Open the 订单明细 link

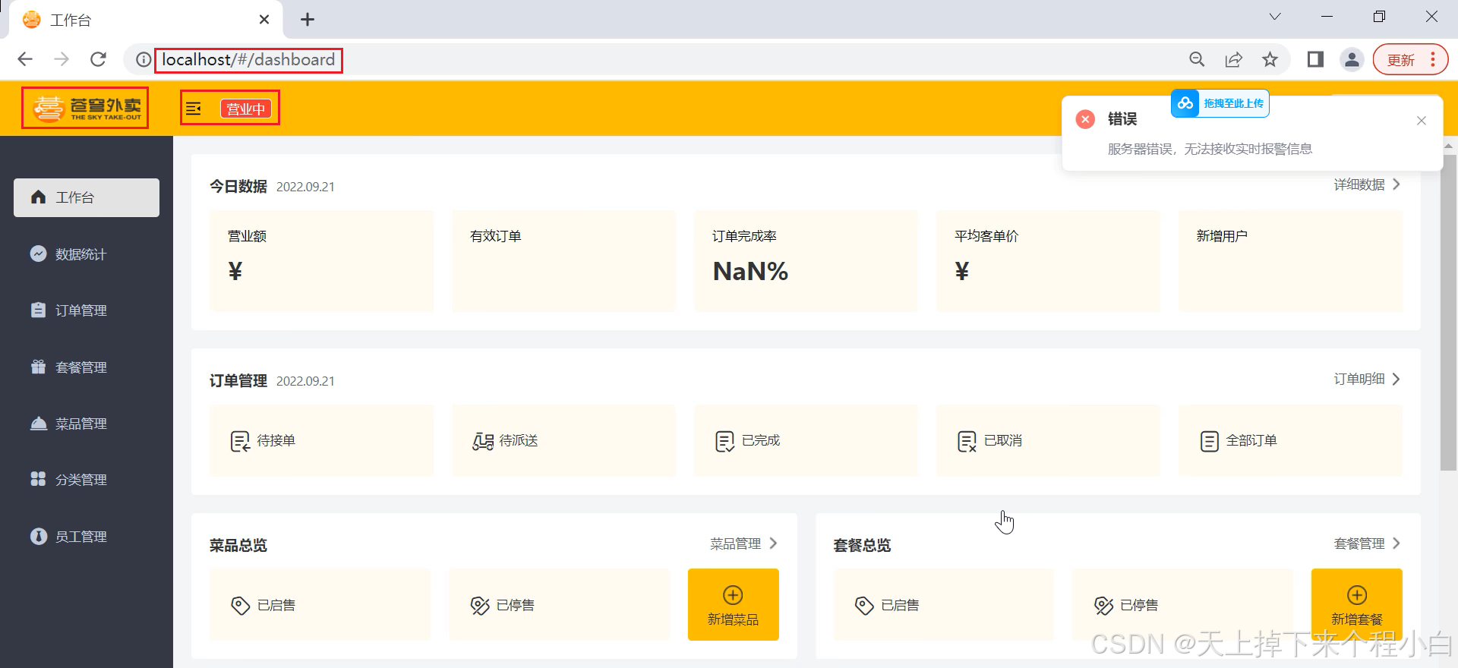1359,379
